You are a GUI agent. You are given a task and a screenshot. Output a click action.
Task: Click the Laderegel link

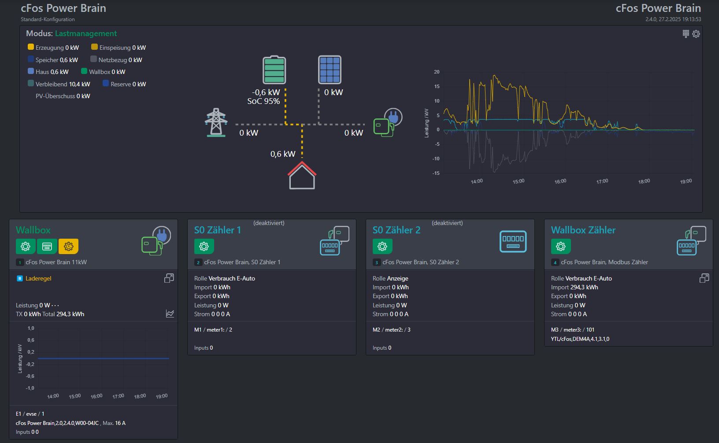(38, 278)
